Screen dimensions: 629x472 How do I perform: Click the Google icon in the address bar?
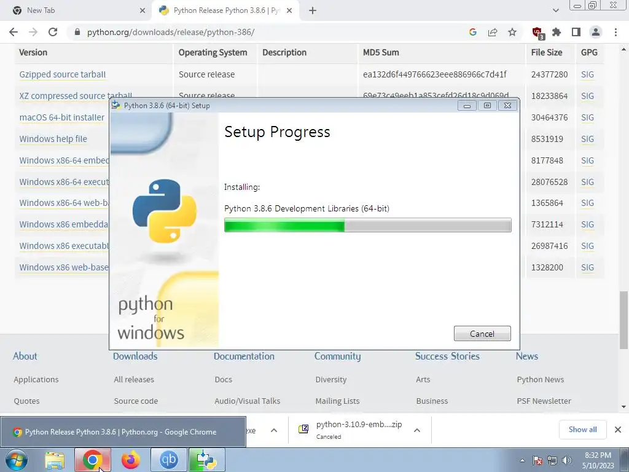click(472, 32)
